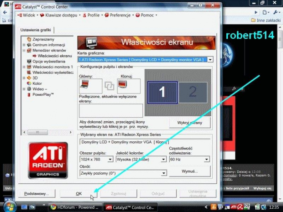Open the Preferencje menu
Viewport: 283px width, 212px height.
click(119, 15)
